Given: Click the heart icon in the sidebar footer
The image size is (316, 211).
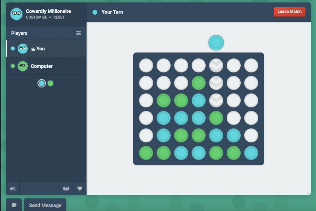Looking at the screenshot, I should coord(80,189).
